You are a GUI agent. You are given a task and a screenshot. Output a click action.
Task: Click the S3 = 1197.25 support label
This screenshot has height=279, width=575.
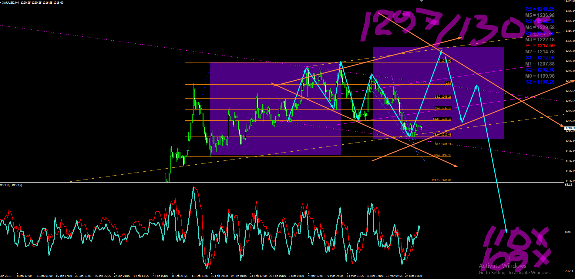540,82
